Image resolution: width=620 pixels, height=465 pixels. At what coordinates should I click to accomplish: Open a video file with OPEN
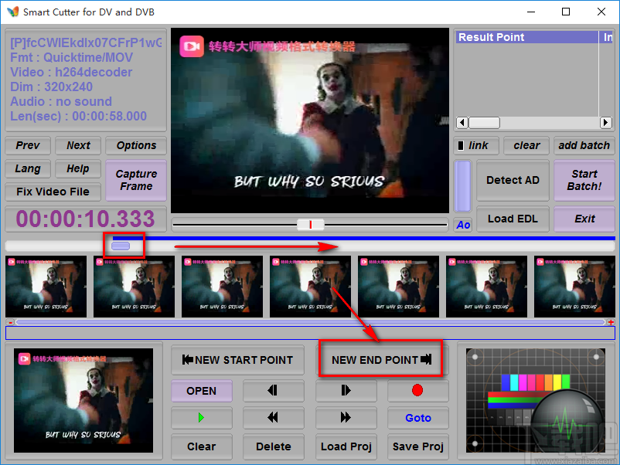201,391
